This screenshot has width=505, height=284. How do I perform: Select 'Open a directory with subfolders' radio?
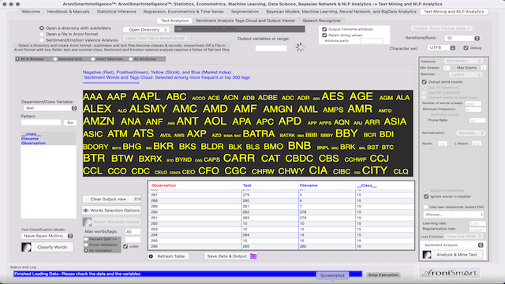click(42, 28)
